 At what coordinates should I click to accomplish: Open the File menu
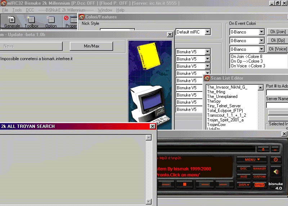(5, 10)
